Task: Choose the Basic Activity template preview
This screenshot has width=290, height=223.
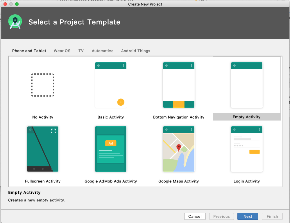Action: tap(111, 85)
